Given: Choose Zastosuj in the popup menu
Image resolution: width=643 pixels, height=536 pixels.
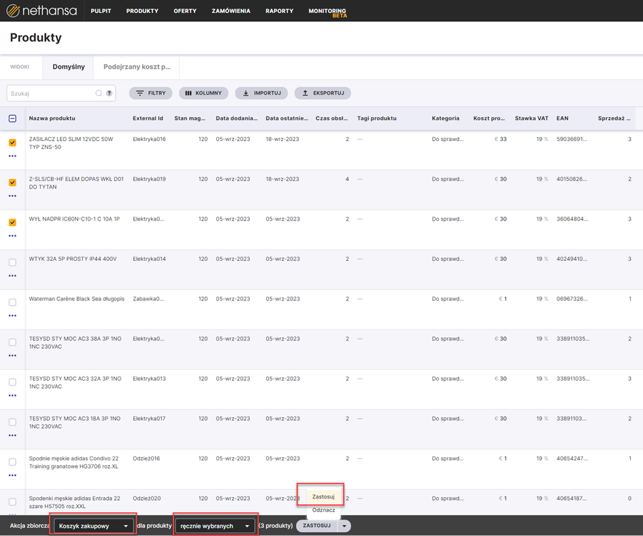Looking at the screenshot, I should point(323,496).
